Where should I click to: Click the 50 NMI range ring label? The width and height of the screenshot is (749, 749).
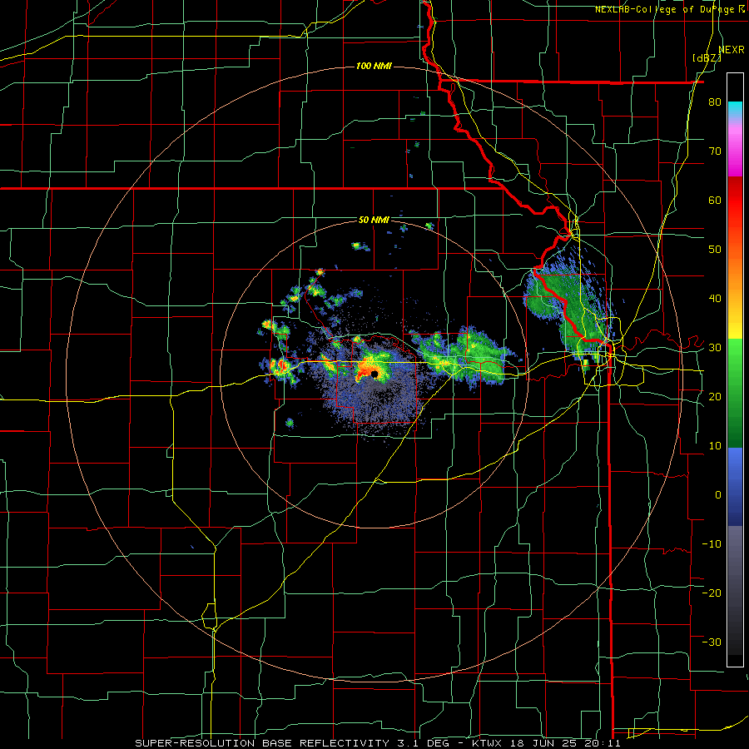[374, 220]
